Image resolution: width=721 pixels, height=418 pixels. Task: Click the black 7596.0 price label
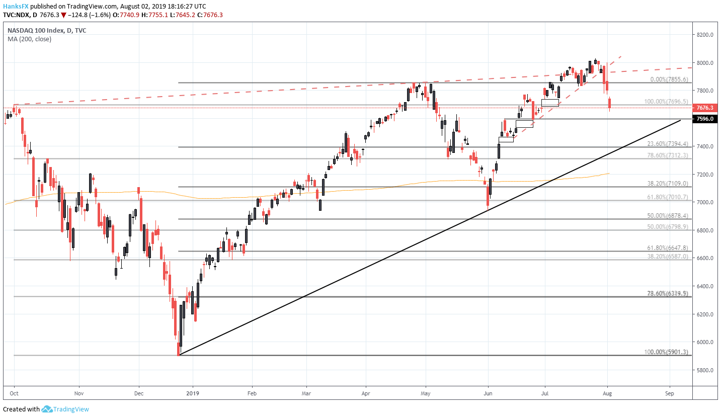[x=705, y=119]
